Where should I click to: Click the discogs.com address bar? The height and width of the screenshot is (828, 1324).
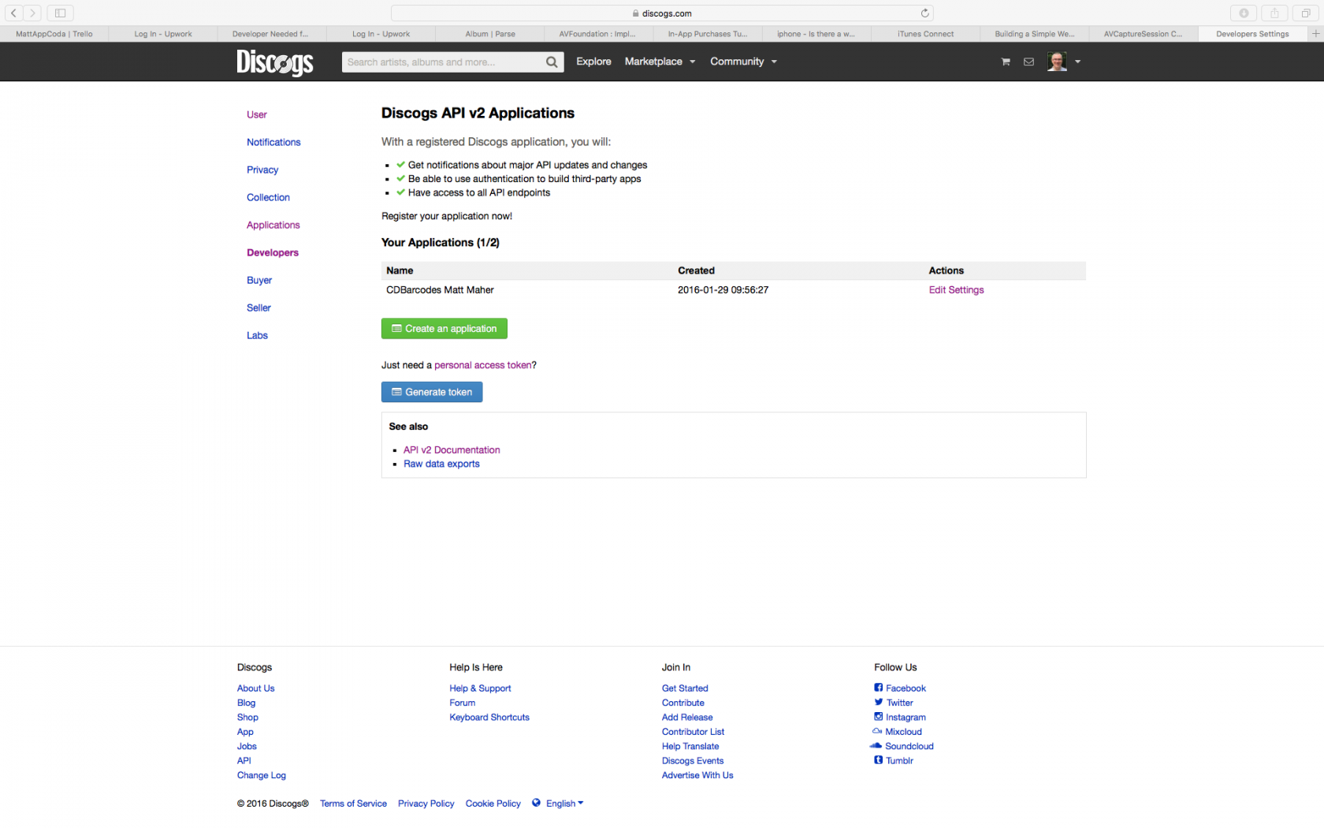(x=662, y=13)
